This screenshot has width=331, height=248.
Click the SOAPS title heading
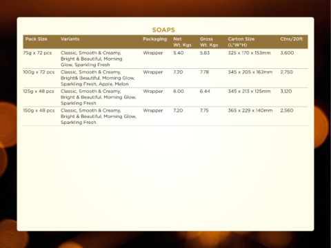click(163, 30)
